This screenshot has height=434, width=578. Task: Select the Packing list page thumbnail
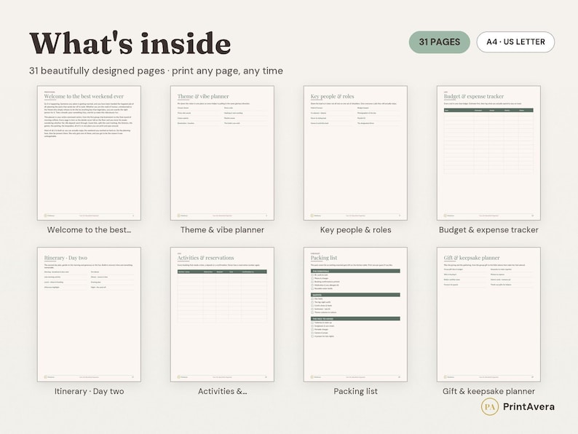[355, 314]
